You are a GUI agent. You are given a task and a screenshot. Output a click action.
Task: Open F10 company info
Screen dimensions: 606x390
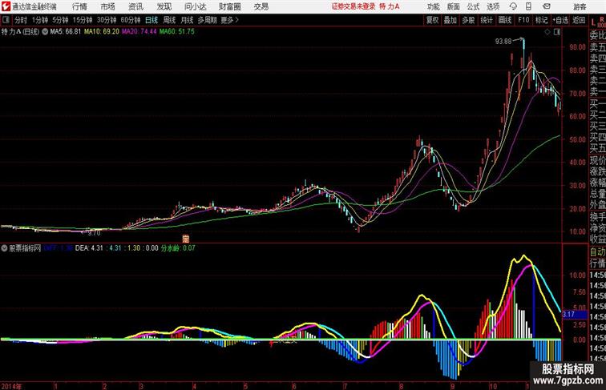click(523, 20)
